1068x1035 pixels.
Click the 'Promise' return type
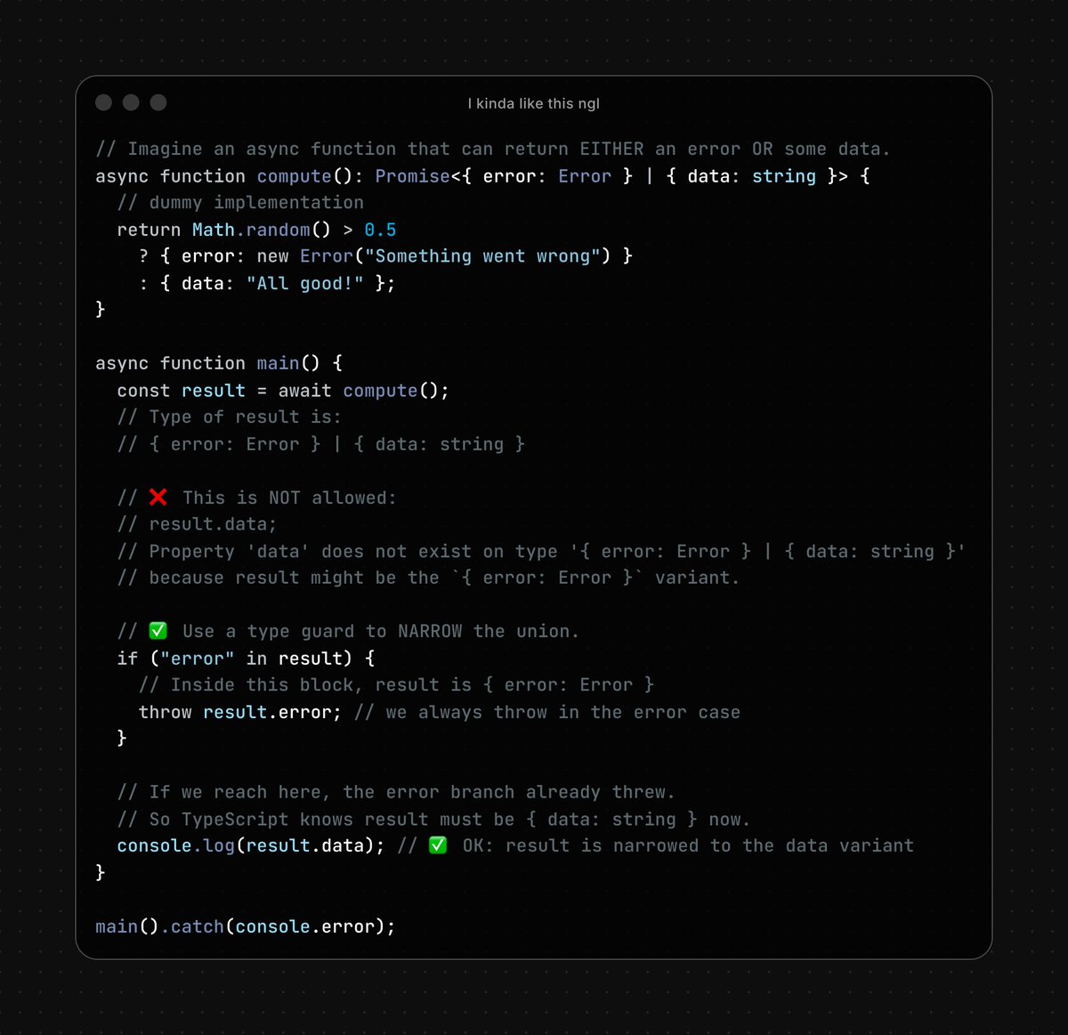click(412, 176)
